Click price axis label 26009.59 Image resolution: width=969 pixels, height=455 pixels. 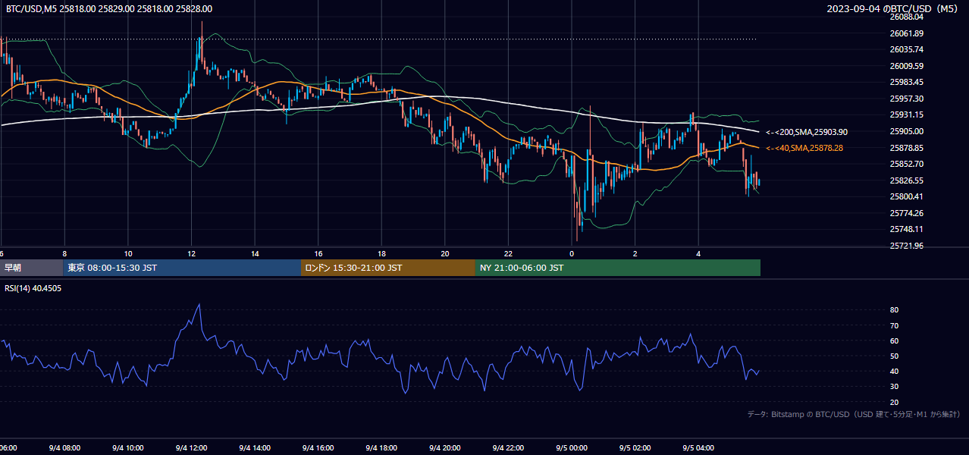click(x=907, y=66)
